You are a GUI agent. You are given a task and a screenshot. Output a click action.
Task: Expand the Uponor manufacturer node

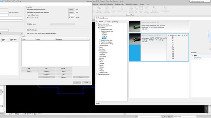pos(98,65)
